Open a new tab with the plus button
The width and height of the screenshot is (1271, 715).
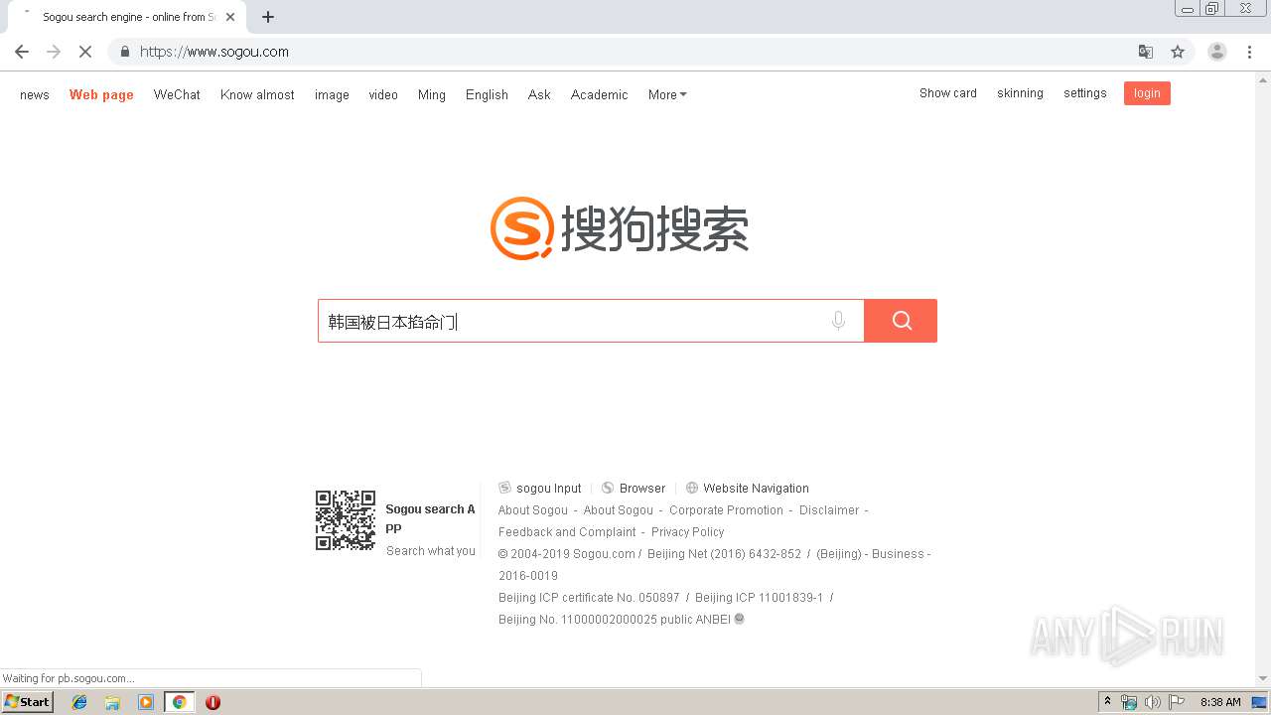tap(268, 17)
